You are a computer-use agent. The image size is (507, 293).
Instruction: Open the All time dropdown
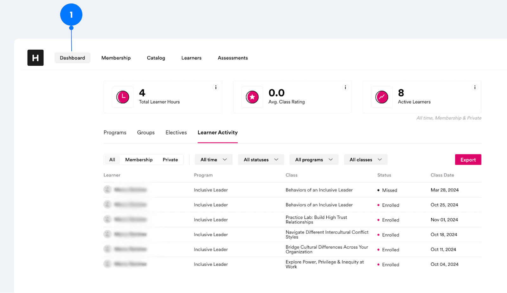click(x=213, y=159)
